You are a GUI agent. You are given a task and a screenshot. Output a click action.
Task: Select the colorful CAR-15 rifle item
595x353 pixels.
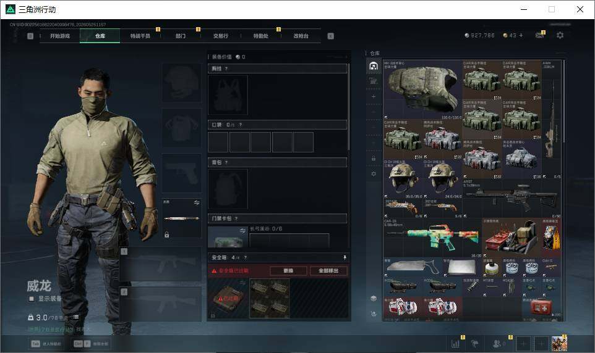pos(432,238)
